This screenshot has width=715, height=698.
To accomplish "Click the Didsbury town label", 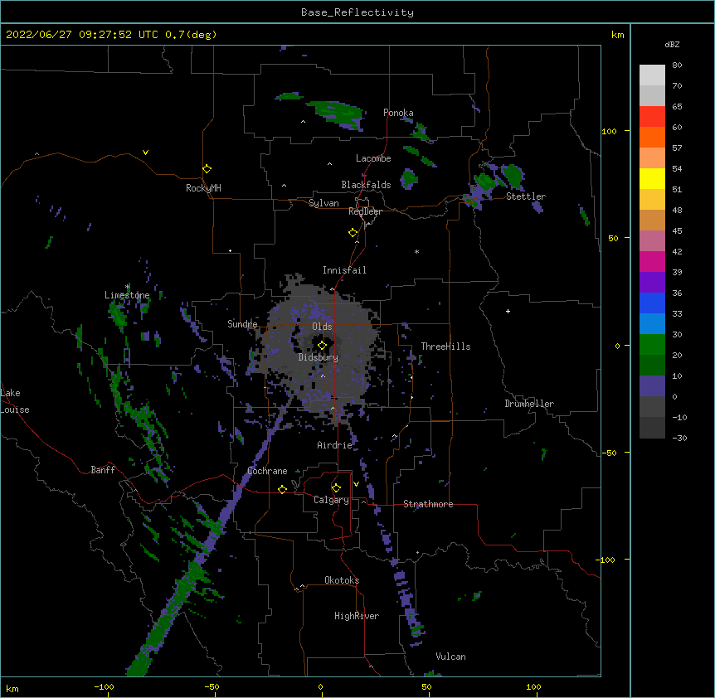I will pyautogui.click(x=319, y=357).
